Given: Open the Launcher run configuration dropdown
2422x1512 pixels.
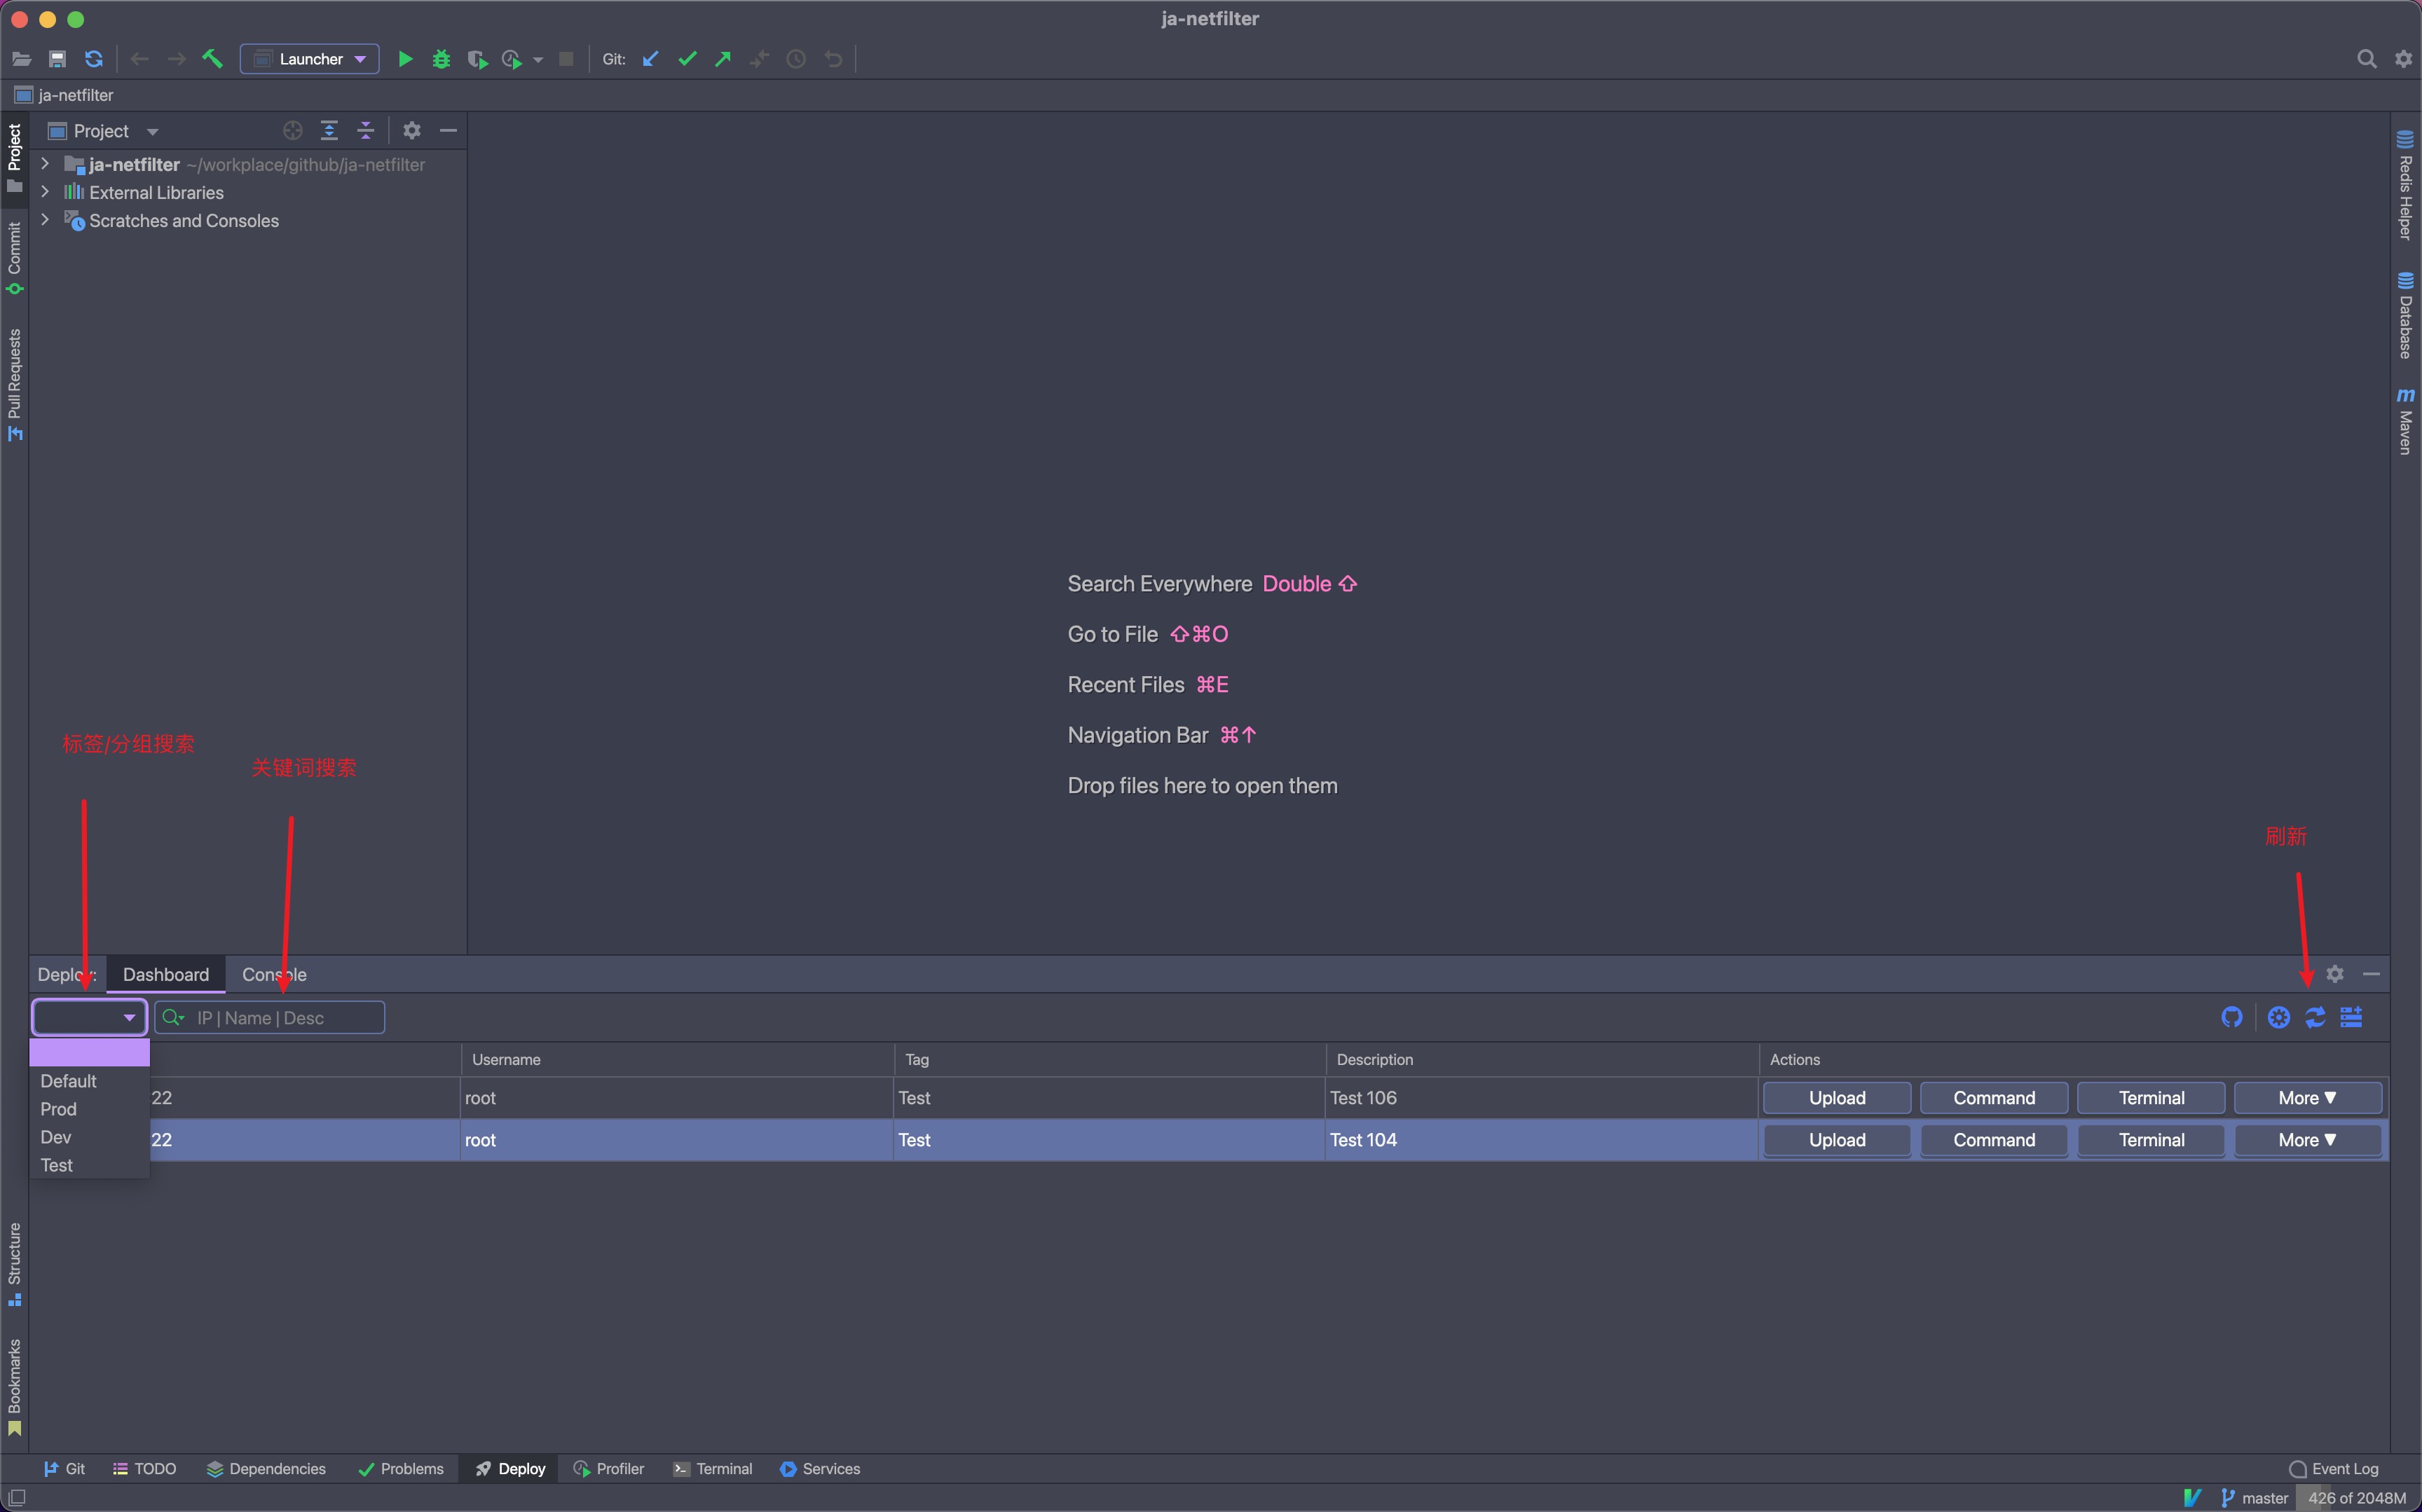Looking at the screenshot, I should coord(310,59).
